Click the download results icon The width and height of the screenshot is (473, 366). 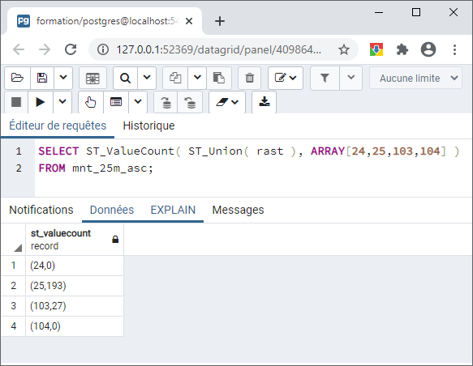pyautogui.click(x=264, y=102)
